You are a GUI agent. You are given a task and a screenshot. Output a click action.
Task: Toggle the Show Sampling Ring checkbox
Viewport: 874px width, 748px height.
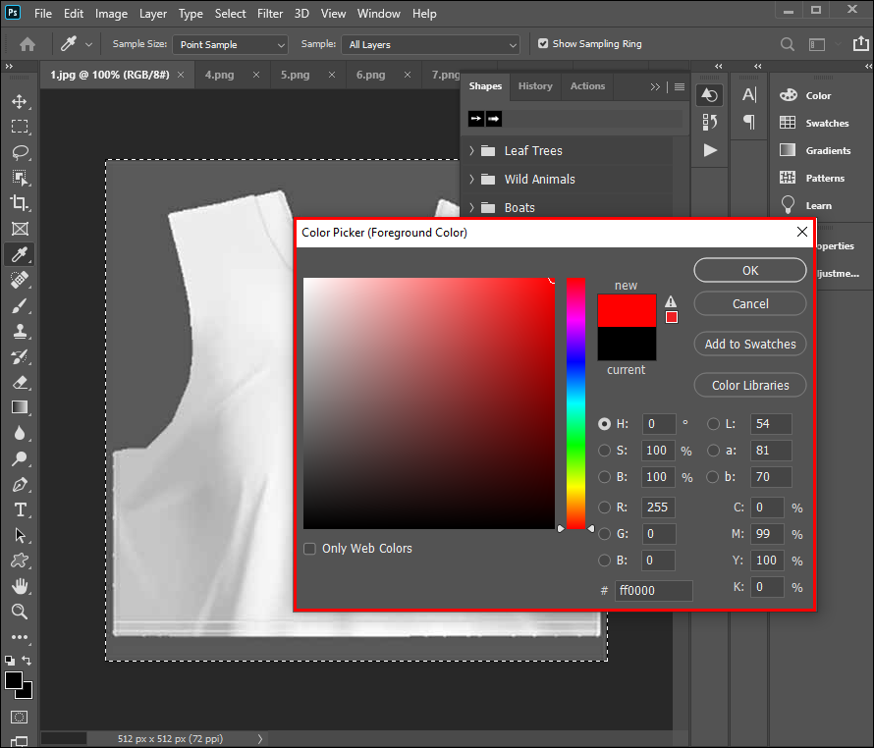pos(543,44)
